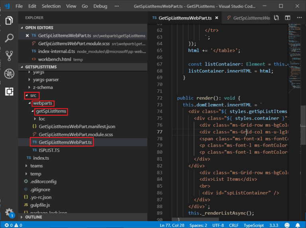306x228 pixels.
Task: Click the editor vertical scrollbar thumb
Action: click(303, 125)
